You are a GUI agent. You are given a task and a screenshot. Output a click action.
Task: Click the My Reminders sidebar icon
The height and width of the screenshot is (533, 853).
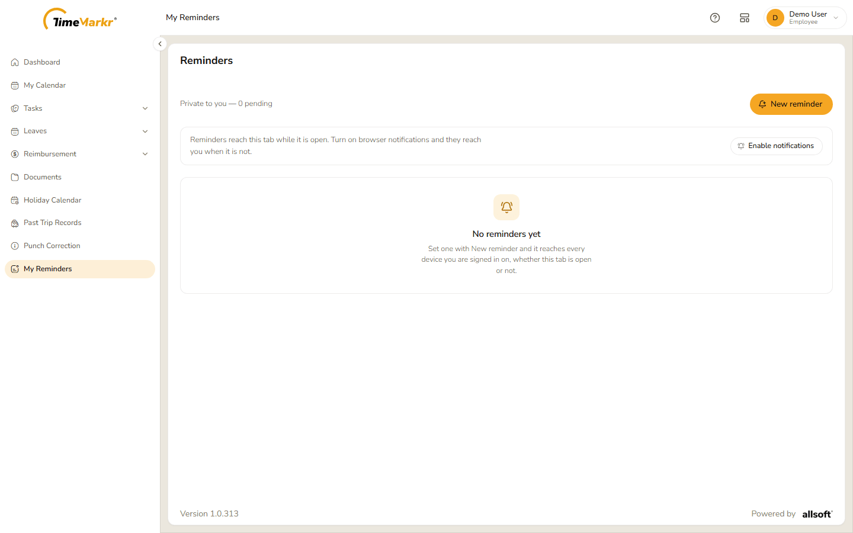coord(15,269)
